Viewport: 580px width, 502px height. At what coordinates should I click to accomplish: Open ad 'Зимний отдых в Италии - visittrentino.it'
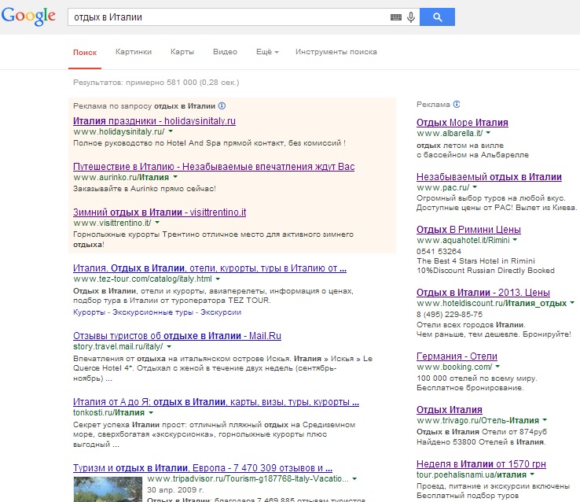160,212
